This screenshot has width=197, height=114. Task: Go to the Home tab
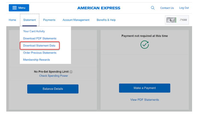point(12,20)
